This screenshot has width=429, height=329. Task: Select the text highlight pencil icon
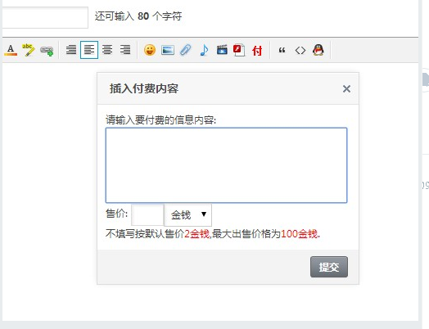[29, 50]
